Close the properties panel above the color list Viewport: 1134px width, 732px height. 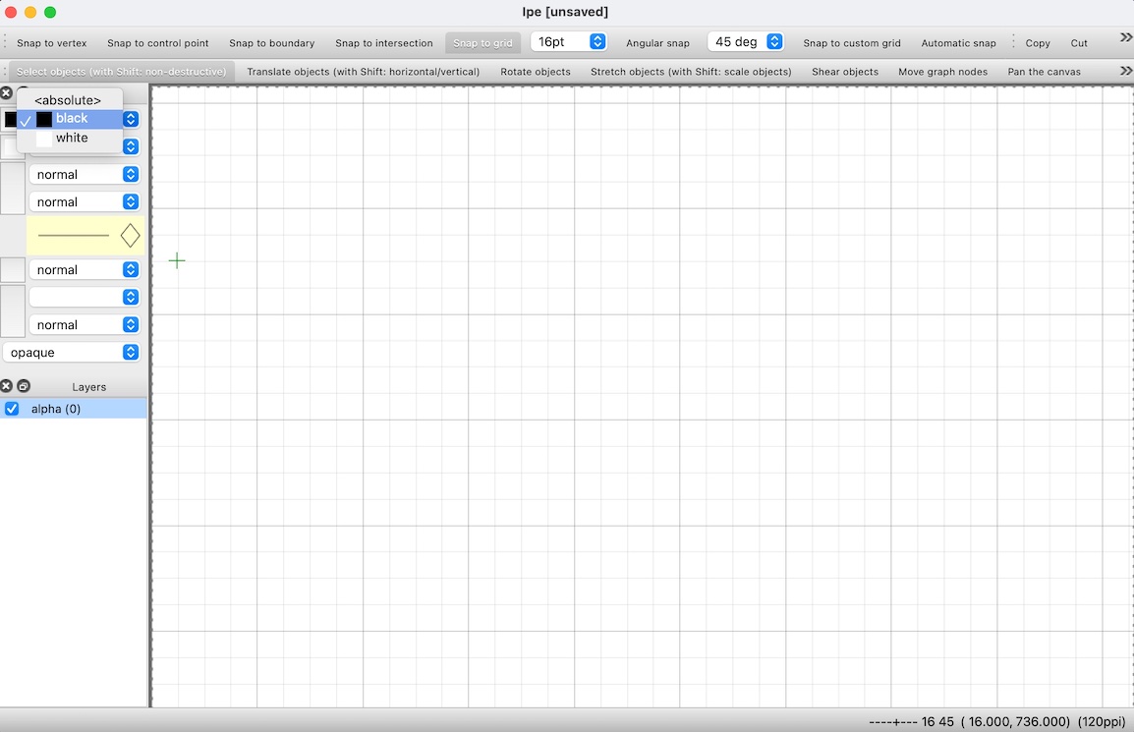(7, 92)
